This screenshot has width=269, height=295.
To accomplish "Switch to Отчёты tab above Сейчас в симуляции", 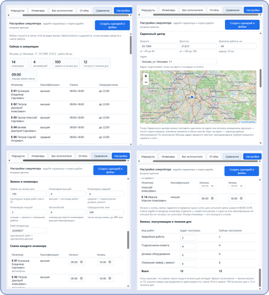I will pyautogui.click(x=84, y=11).
